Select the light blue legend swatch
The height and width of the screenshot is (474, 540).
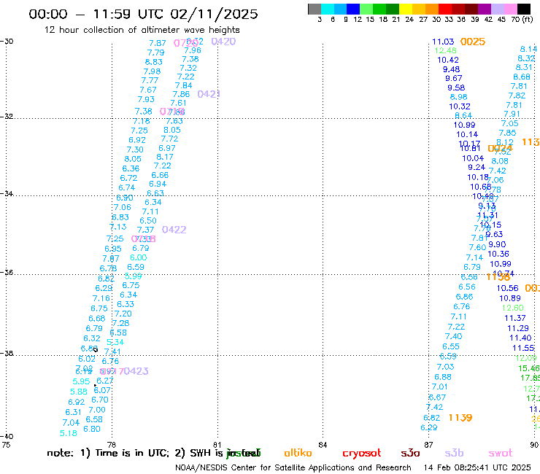(x=340, y=9)
